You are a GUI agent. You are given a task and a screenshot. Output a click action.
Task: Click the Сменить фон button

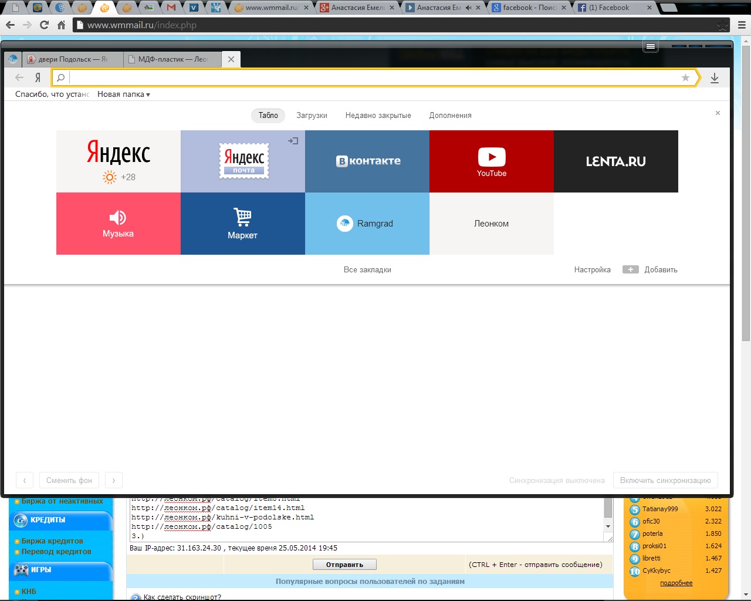click(69, 480)
